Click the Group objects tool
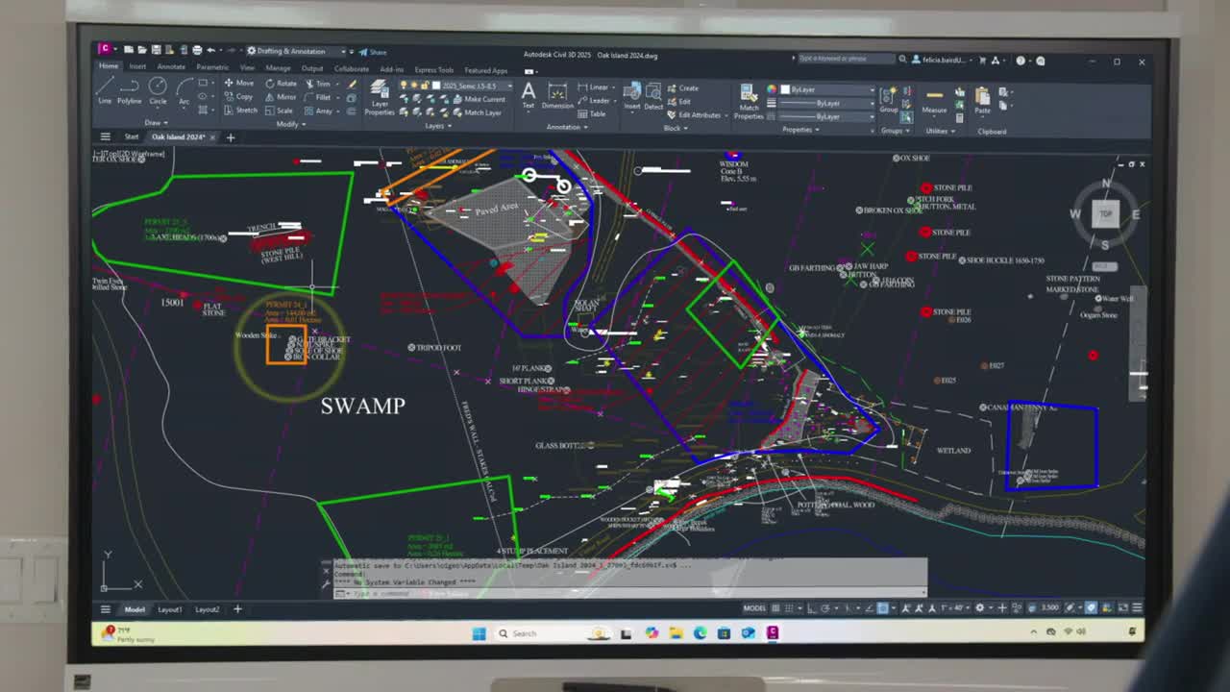This screenshot has width=1230, height=692. coord(889,97)
